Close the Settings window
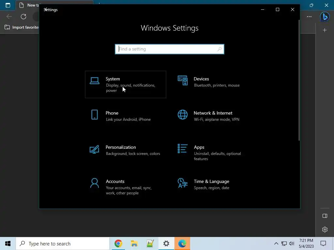This screenshot has height=250, width=334. pos(293,9)
